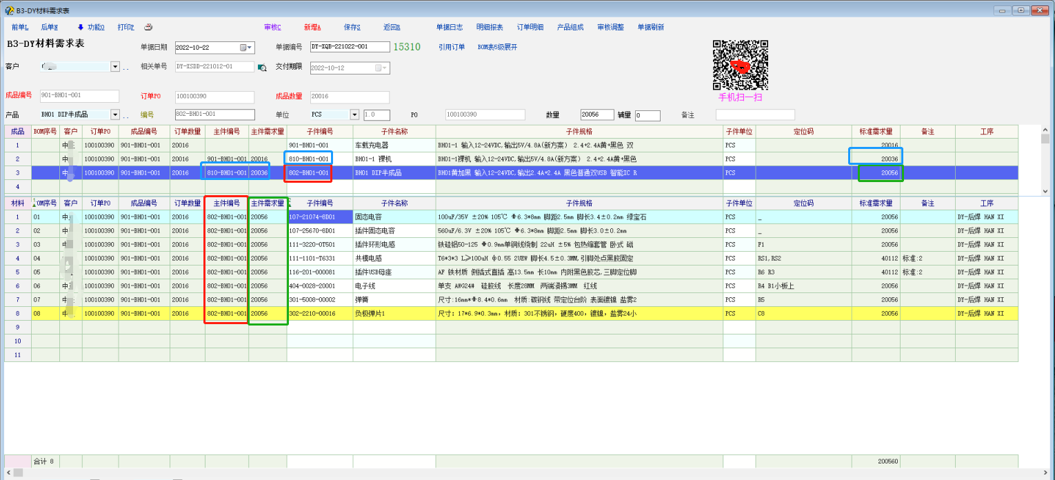The width and height of the screenshot is (1055, 480).
Task: Open 单据日志 from the top menu
Action: (x=450, y=28)
